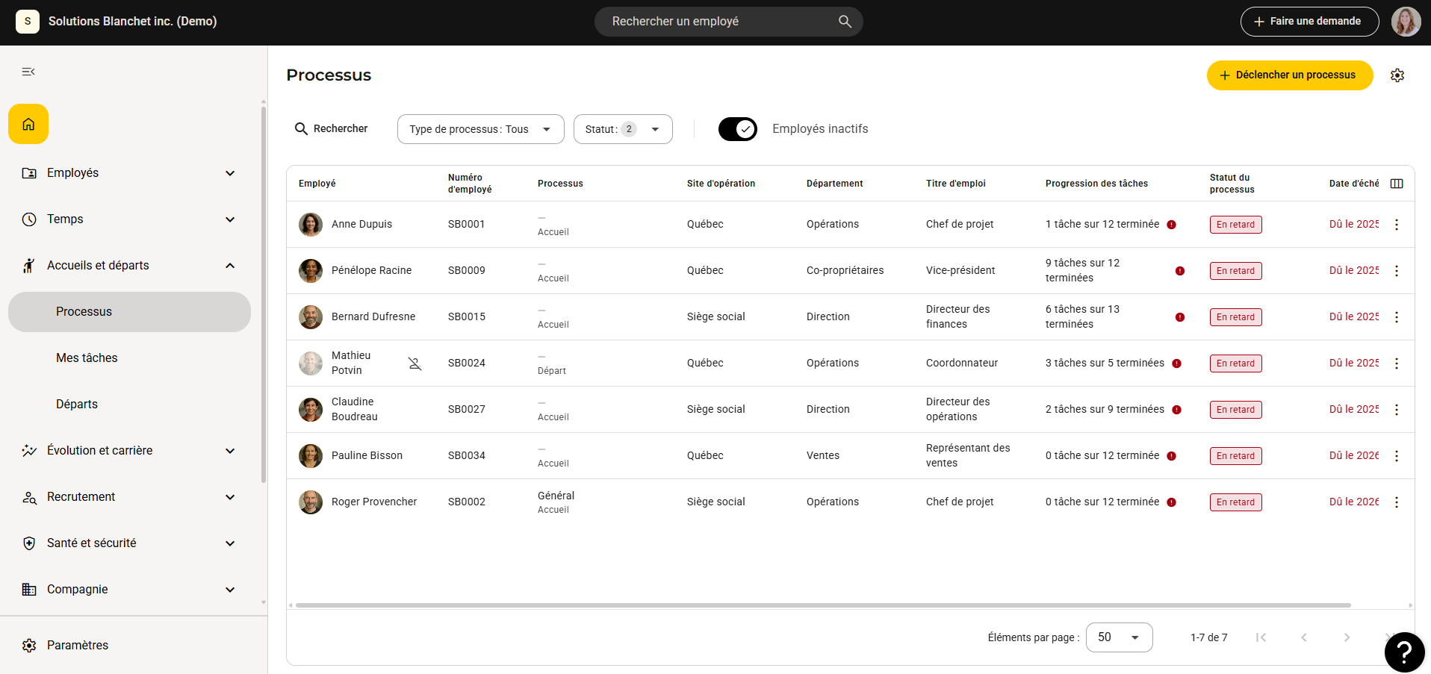This screenshot has height=674, width=1431.
Task: Expand the Compagnie sidebar section
Action: pyautogui.click(x=129, y=590)
